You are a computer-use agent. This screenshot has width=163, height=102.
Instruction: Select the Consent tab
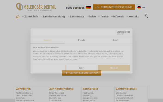click(48, 40)
